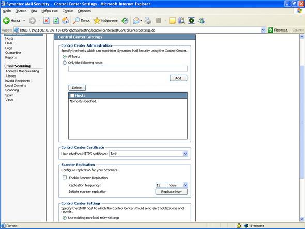Refresh the page with green arrows icon
This screenshot has height=229, width=305.
56,21
